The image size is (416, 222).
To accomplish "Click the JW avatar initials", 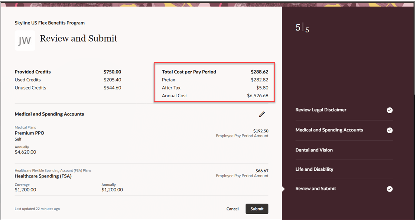I will pyautogui.click(x=25, y=40).
